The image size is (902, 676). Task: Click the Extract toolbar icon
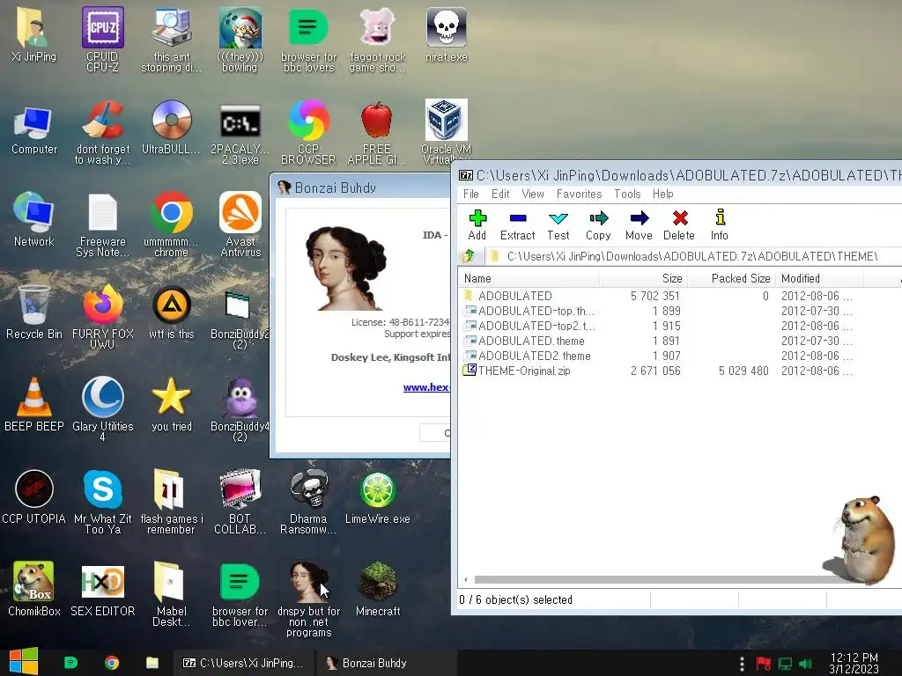pyautogui.click(x=517, y=224)
